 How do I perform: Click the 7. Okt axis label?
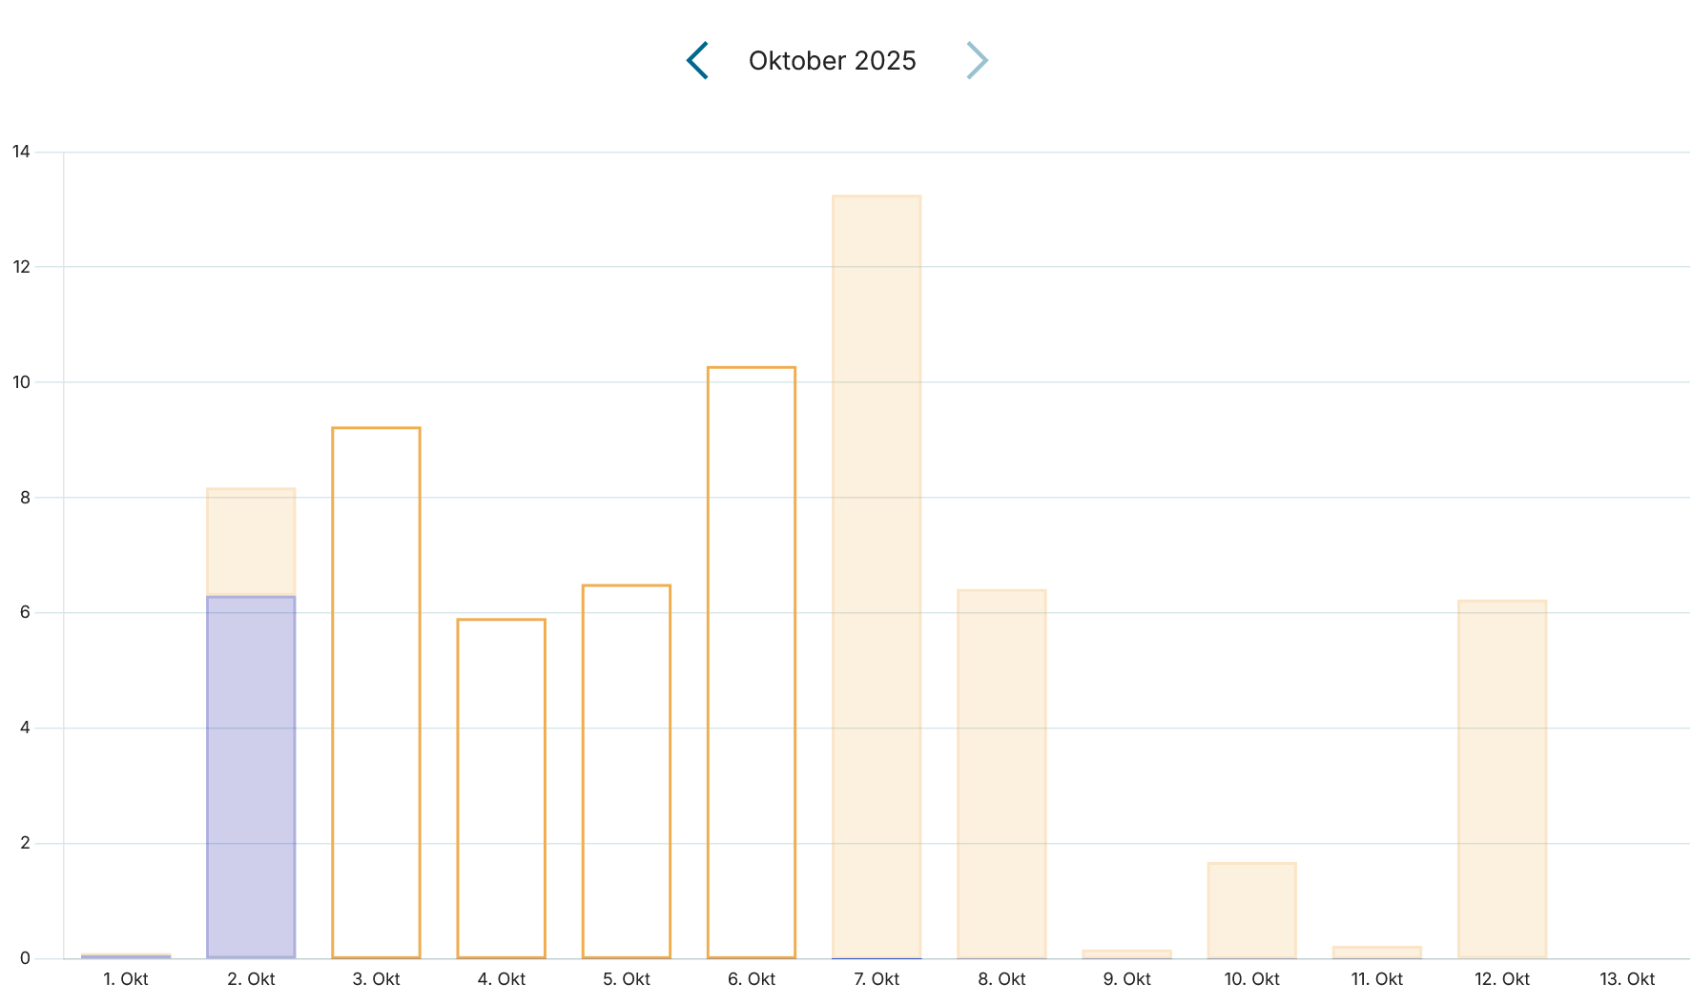(877, 979)
